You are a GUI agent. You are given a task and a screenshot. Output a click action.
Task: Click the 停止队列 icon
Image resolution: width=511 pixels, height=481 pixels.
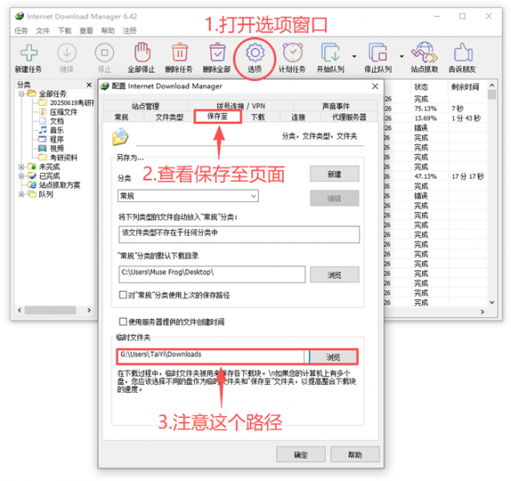click(x=378, y=52)
